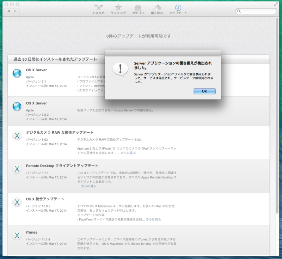Click the OS X 統合アップデート title
Viewport: 282px width, 259px height.
click(x=45, y=199)
